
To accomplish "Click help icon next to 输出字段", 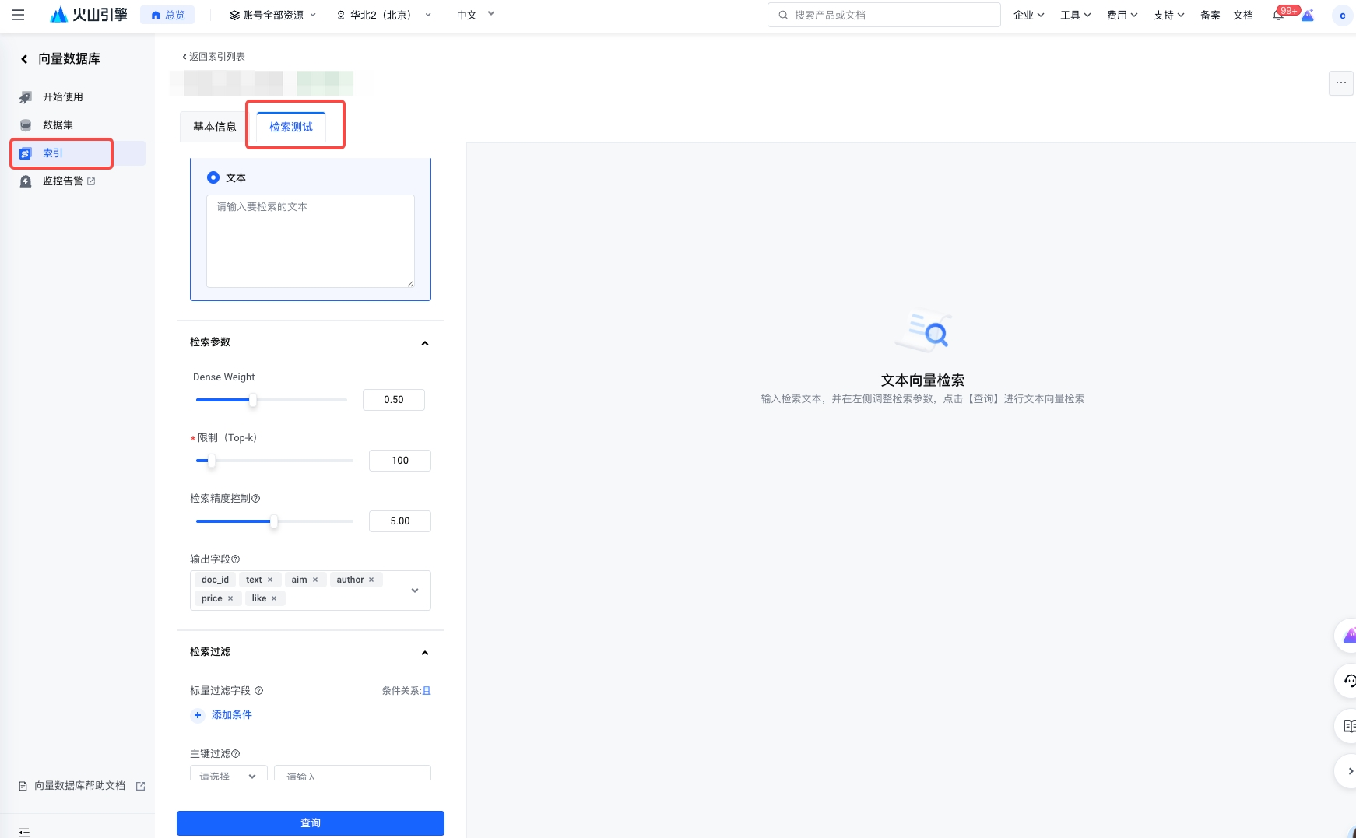I will [x=236, y=559].
